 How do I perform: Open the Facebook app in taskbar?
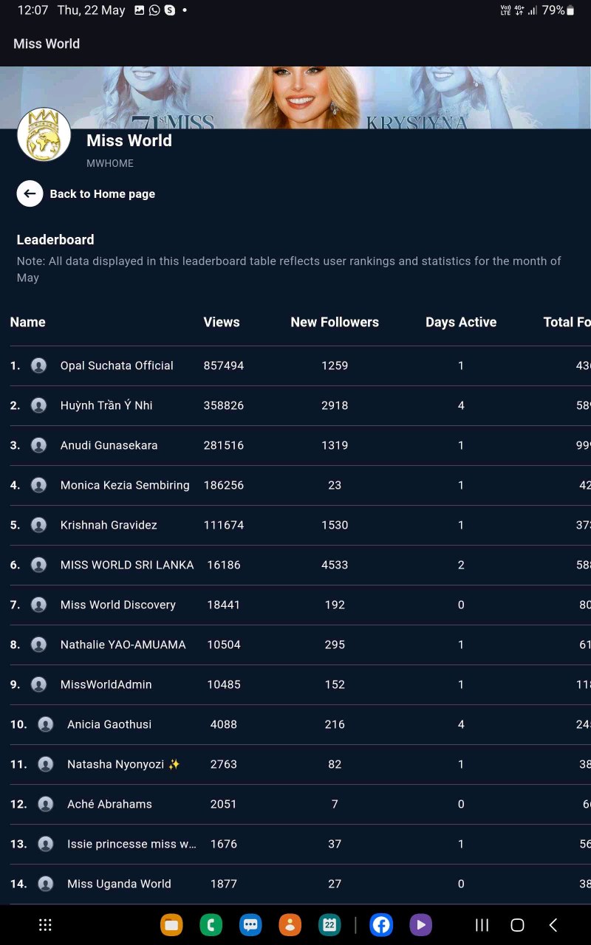tap(381, 925)
